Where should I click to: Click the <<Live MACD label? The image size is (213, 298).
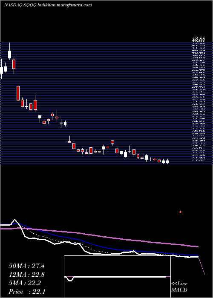[x=179, y=287]
